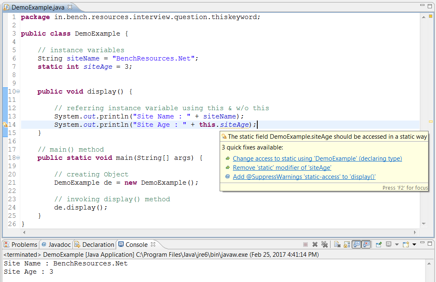Open the Open Console dropdown arrow

(414, 244)
